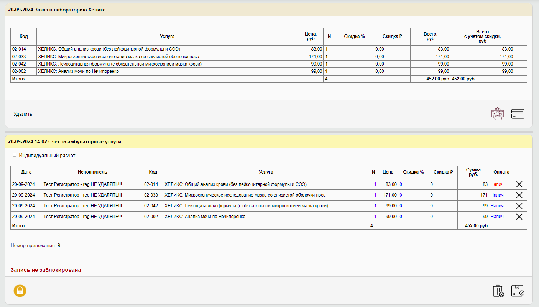Select Общий анализ крови service in Helix order table

coord(109,49)
